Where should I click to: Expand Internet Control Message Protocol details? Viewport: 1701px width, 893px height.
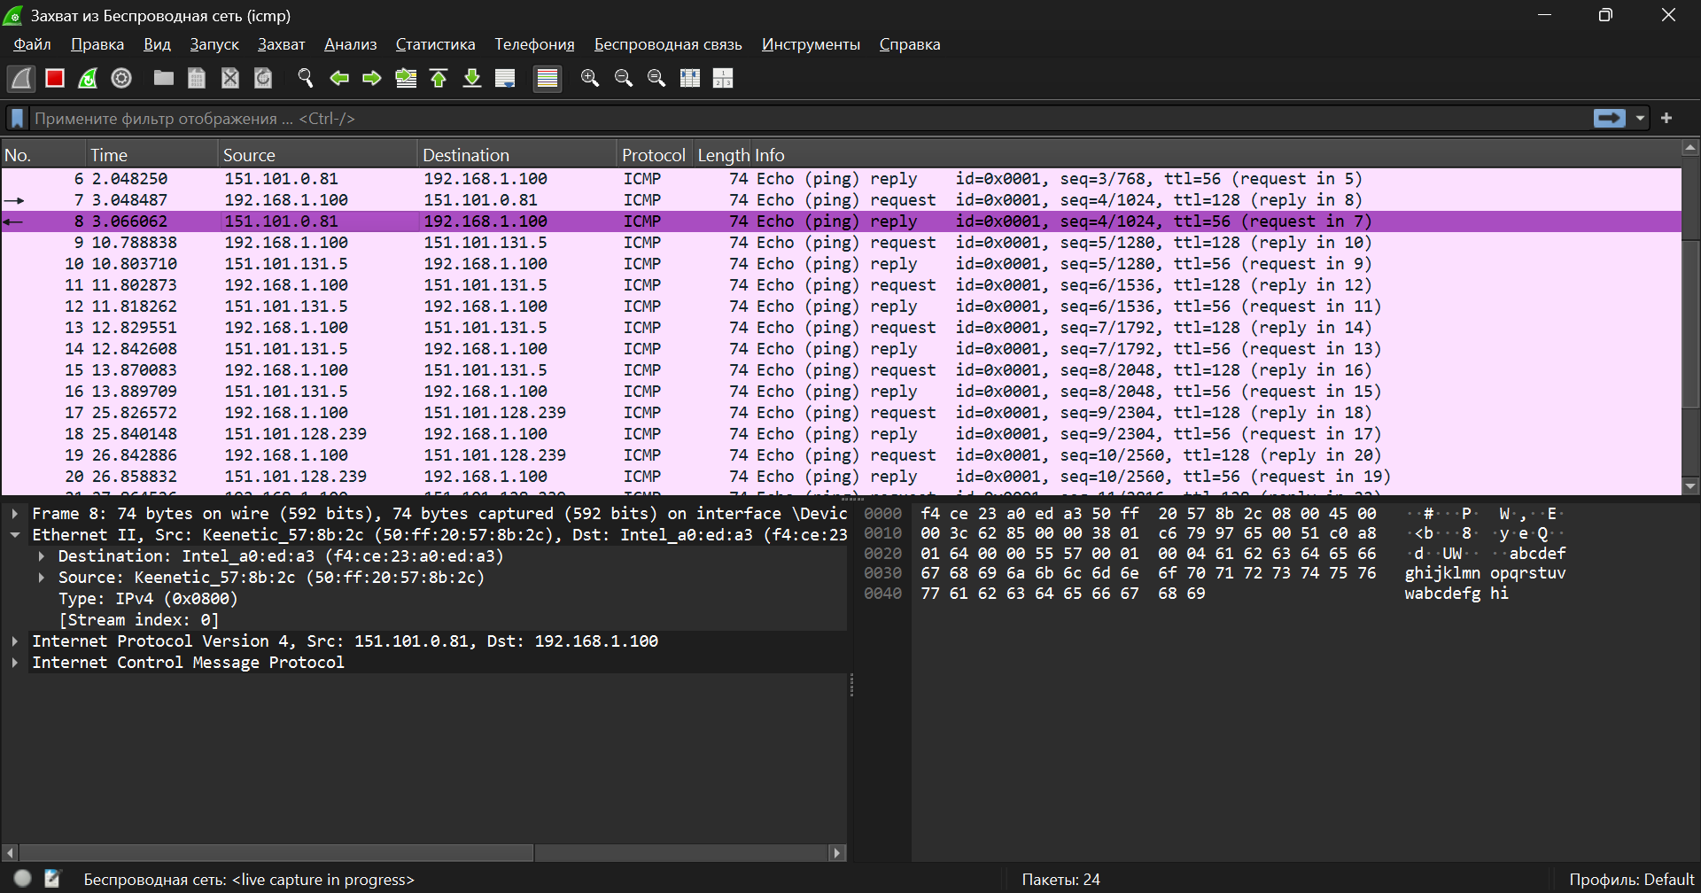pos(15,663)
